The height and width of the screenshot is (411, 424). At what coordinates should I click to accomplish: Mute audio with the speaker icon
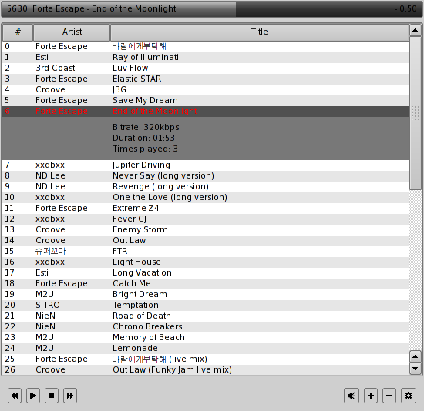click(x=352, y=396)
